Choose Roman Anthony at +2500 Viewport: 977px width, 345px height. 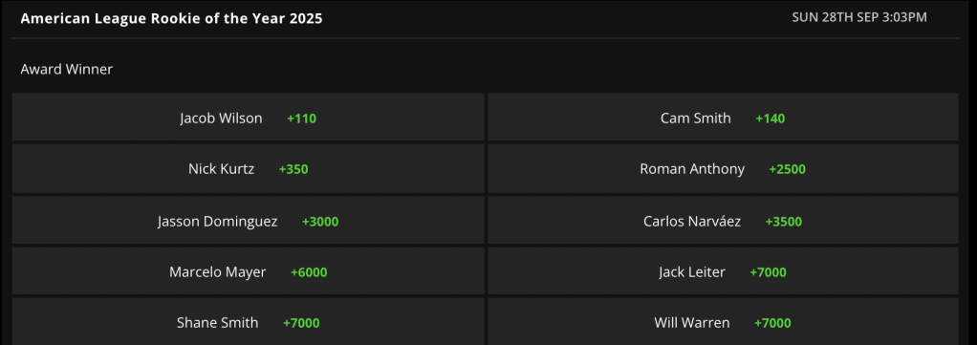click(x=723, y=169)
